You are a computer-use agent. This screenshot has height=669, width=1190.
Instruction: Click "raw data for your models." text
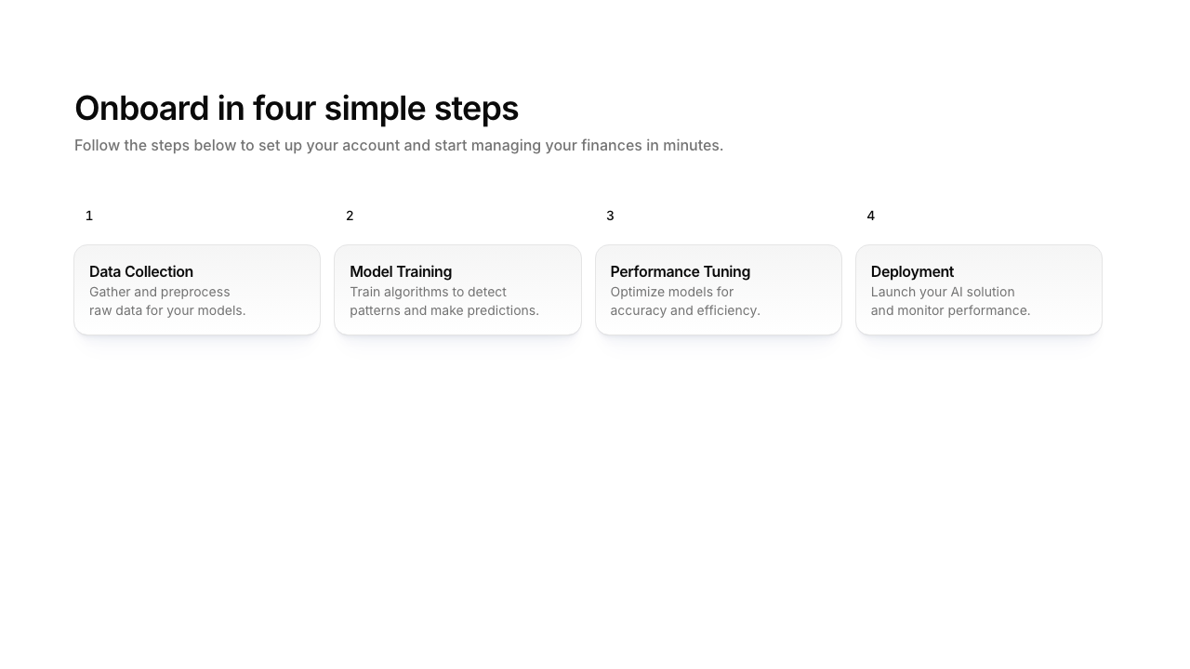click(167, 310)
